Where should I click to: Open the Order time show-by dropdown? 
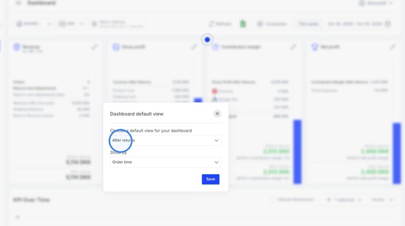(165, 163)
